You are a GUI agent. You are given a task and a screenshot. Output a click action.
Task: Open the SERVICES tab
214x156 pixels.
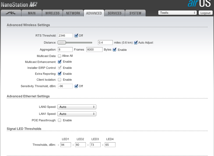(x=115, y=13)
